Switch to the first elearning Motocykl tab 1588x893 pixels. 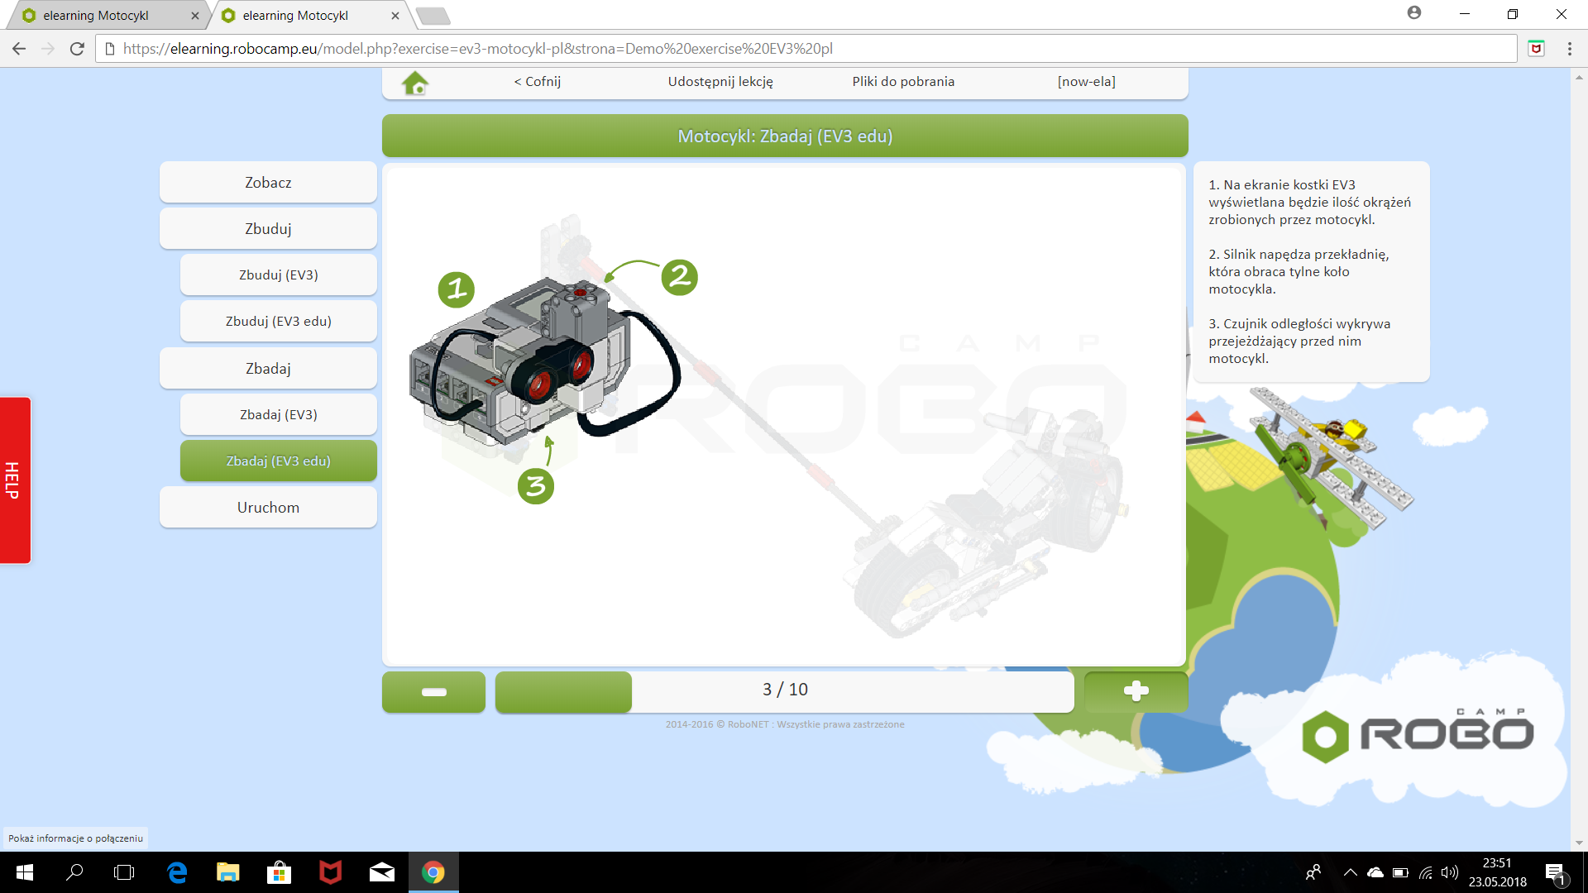[x=106, y=16]
